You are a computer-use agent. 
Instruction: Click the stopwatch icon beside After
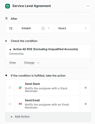click(6, 18)
